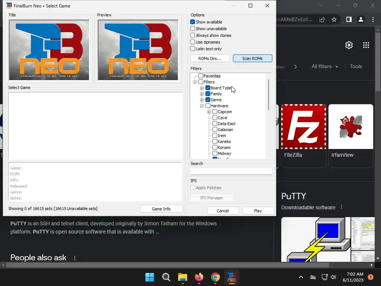Expand the Genre tree node
This screenshot has width=381, height=286.
point(202,100)
